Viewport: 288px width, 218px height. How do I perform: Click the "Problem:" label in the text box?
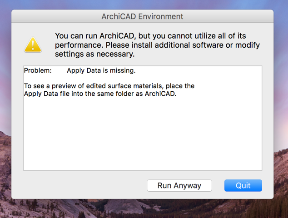(x=38, y=70)
